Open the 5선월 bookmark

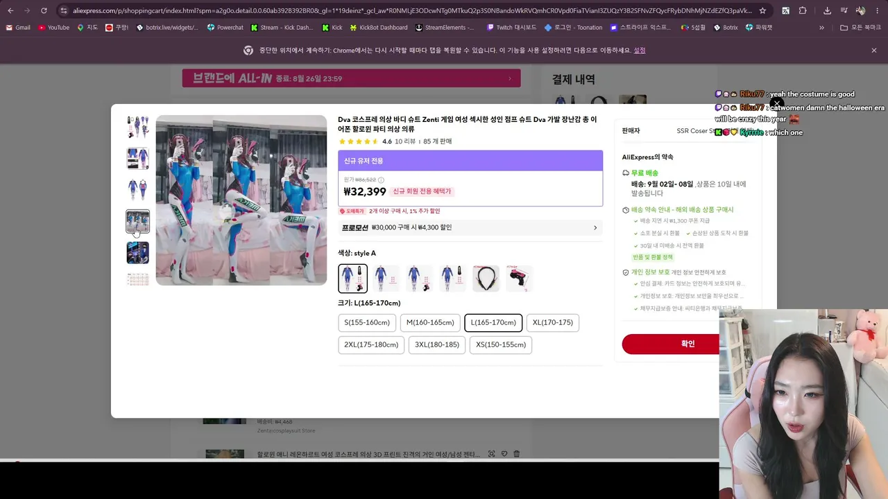tap(693, 28)
